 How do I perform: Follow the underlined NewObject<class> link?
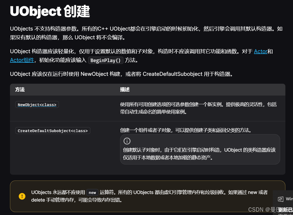tap(37, 104)
